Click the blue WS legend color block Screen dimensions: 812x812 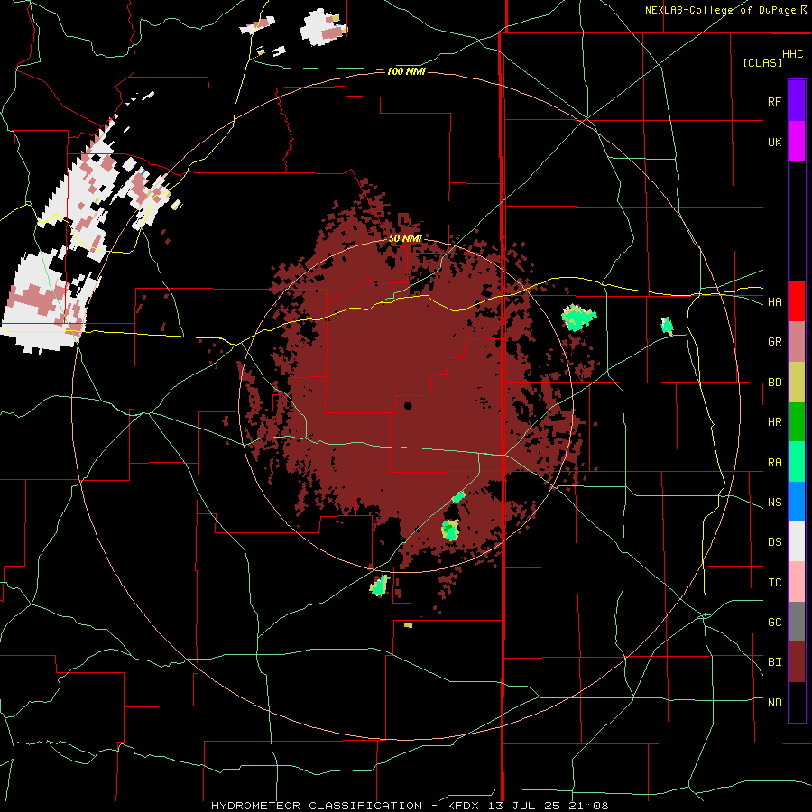tap(797, 502)
